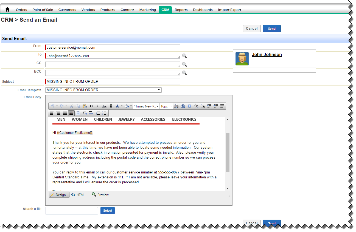Click in the Subject field

pyautogui.click(x=113, y=81)
